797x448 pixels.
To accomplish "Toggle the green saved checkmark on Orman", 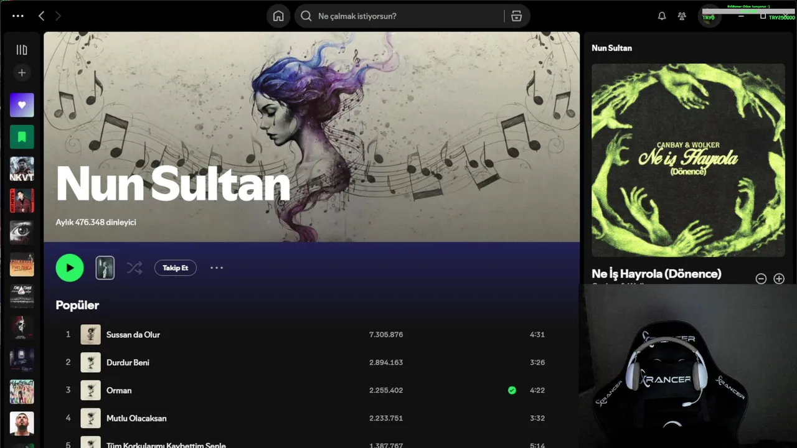I will click(512, 390).
